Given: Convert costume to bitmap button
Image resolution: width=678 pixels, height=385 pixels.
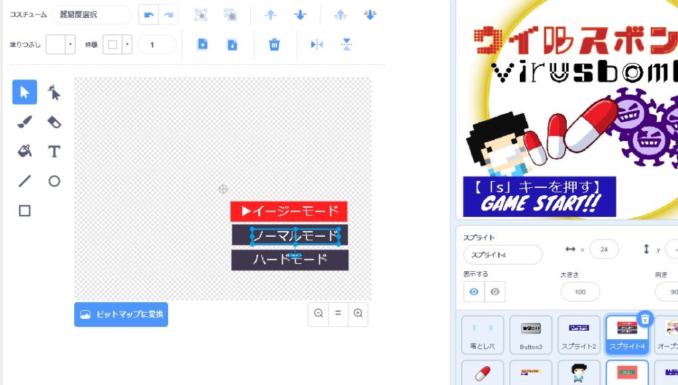Looking at the screenshot, I should (x=121, y=315).
